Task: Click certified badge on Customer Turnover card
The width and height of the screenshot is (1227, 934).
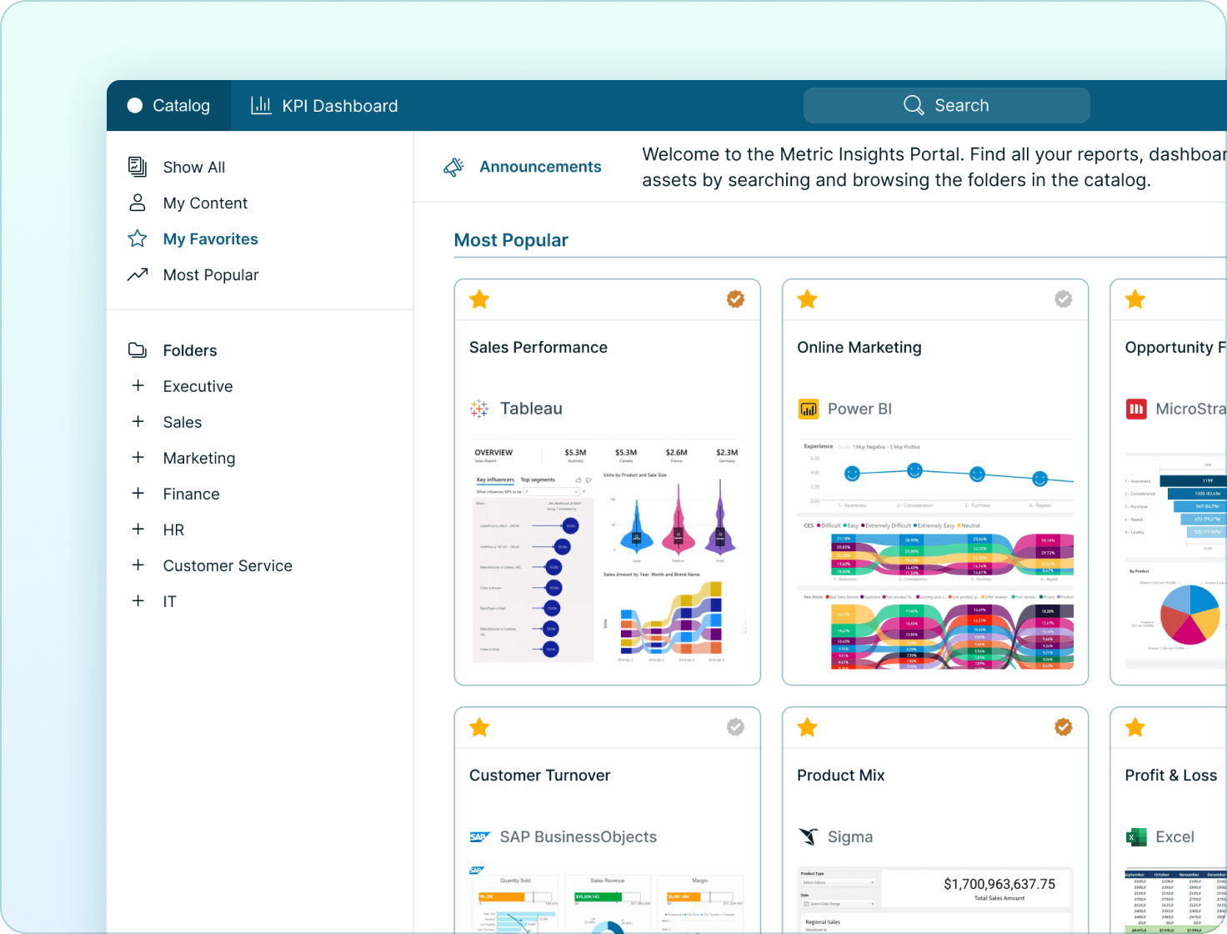Action: [x=735, y=727]
